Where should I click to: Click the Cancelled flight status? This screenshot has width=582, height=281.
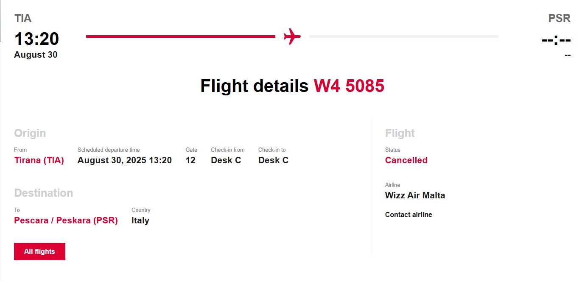point(406,160)
